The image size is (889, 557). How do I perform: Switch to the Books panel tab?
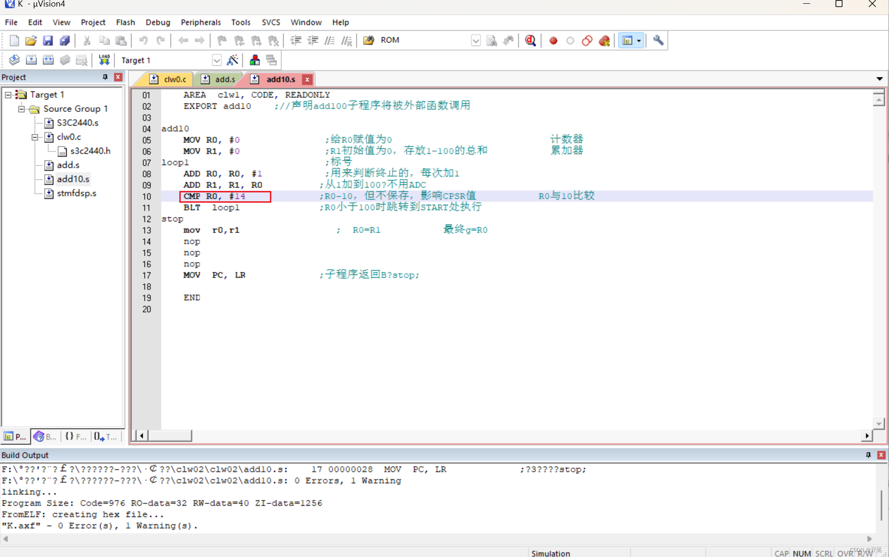click(45, 436)
